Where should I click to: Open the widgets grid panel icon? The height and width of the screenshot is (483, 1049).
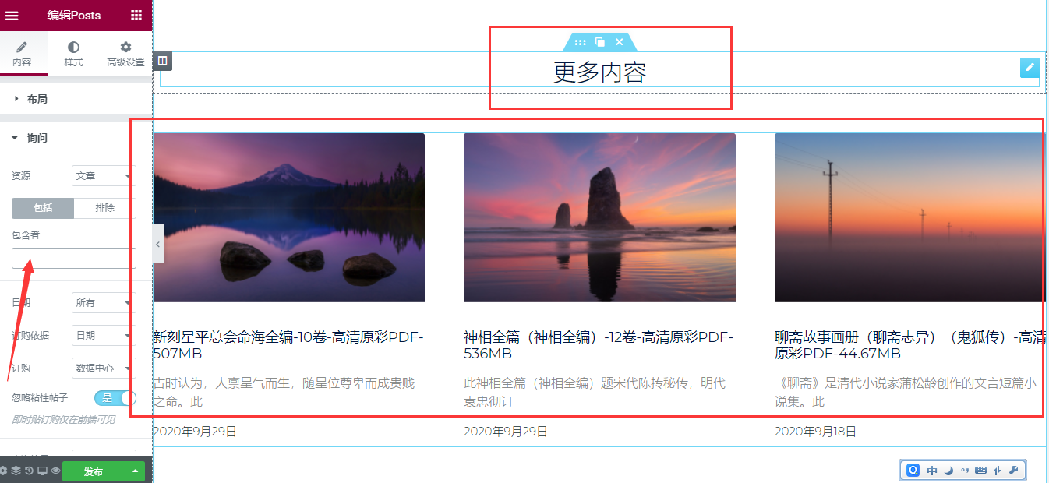coord(136,16)
